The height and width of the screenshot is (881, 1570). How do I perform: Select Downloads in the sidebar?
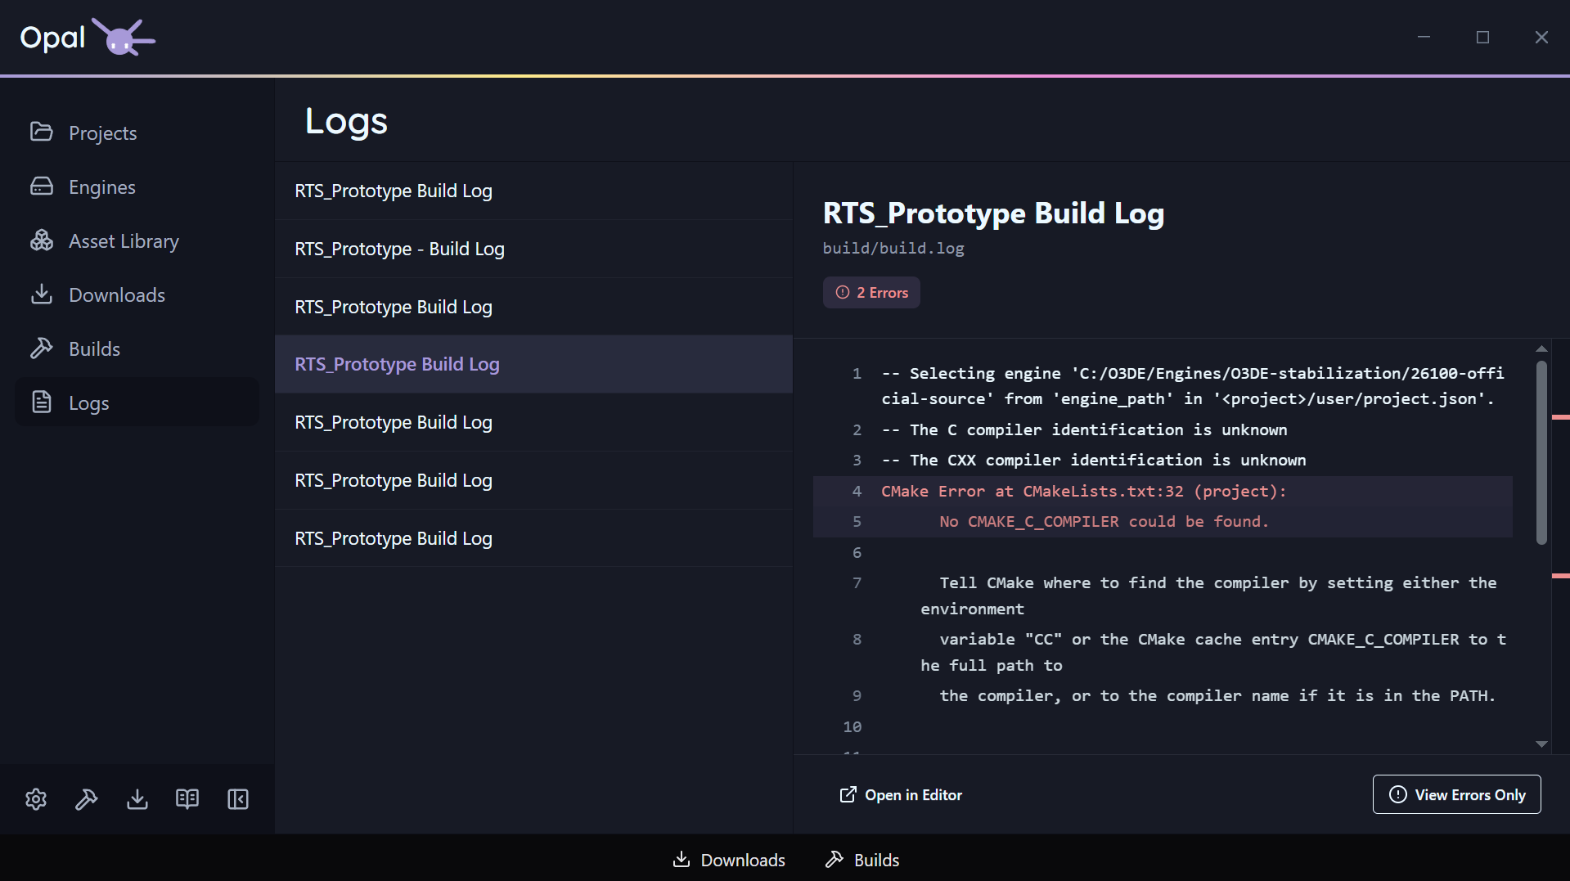pyautogui.click(x=137, y=294)
